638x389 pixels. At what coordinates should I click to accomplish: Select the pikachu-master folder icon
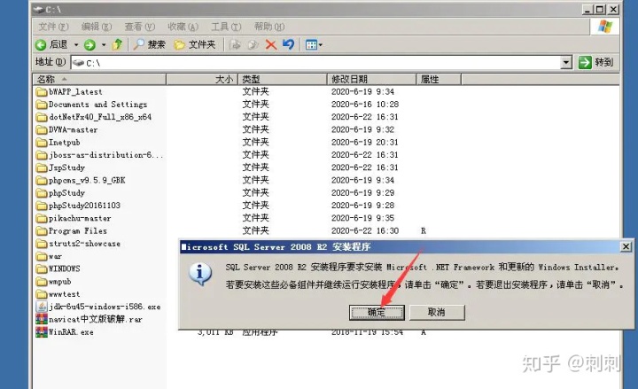42,218
